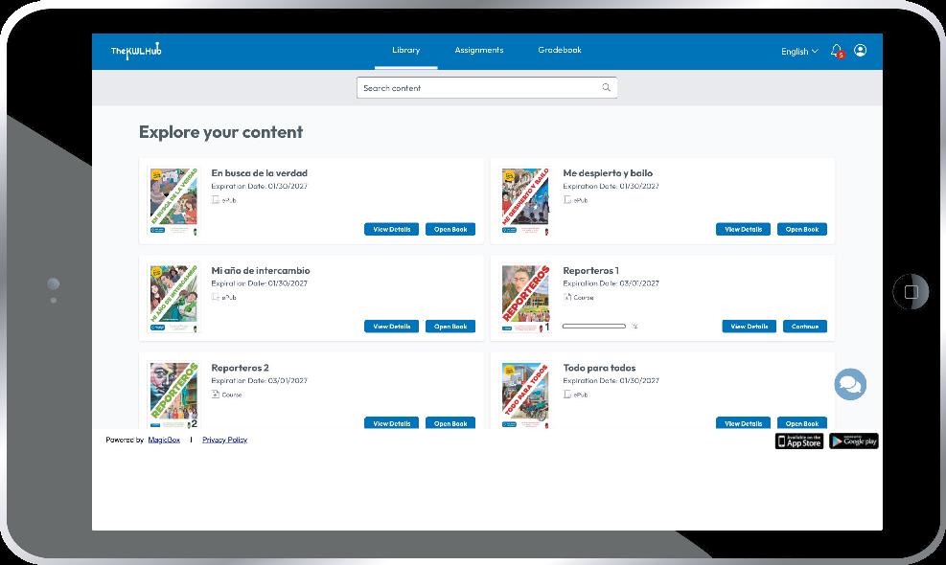The height and width of the screenshot is (565, 946).
Task: View Details for Me despierto y bailo
Action: (744, 229)
